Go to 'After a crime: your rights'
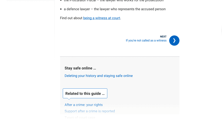This screenshot has height=120, width=222. [x=83, y=105]
